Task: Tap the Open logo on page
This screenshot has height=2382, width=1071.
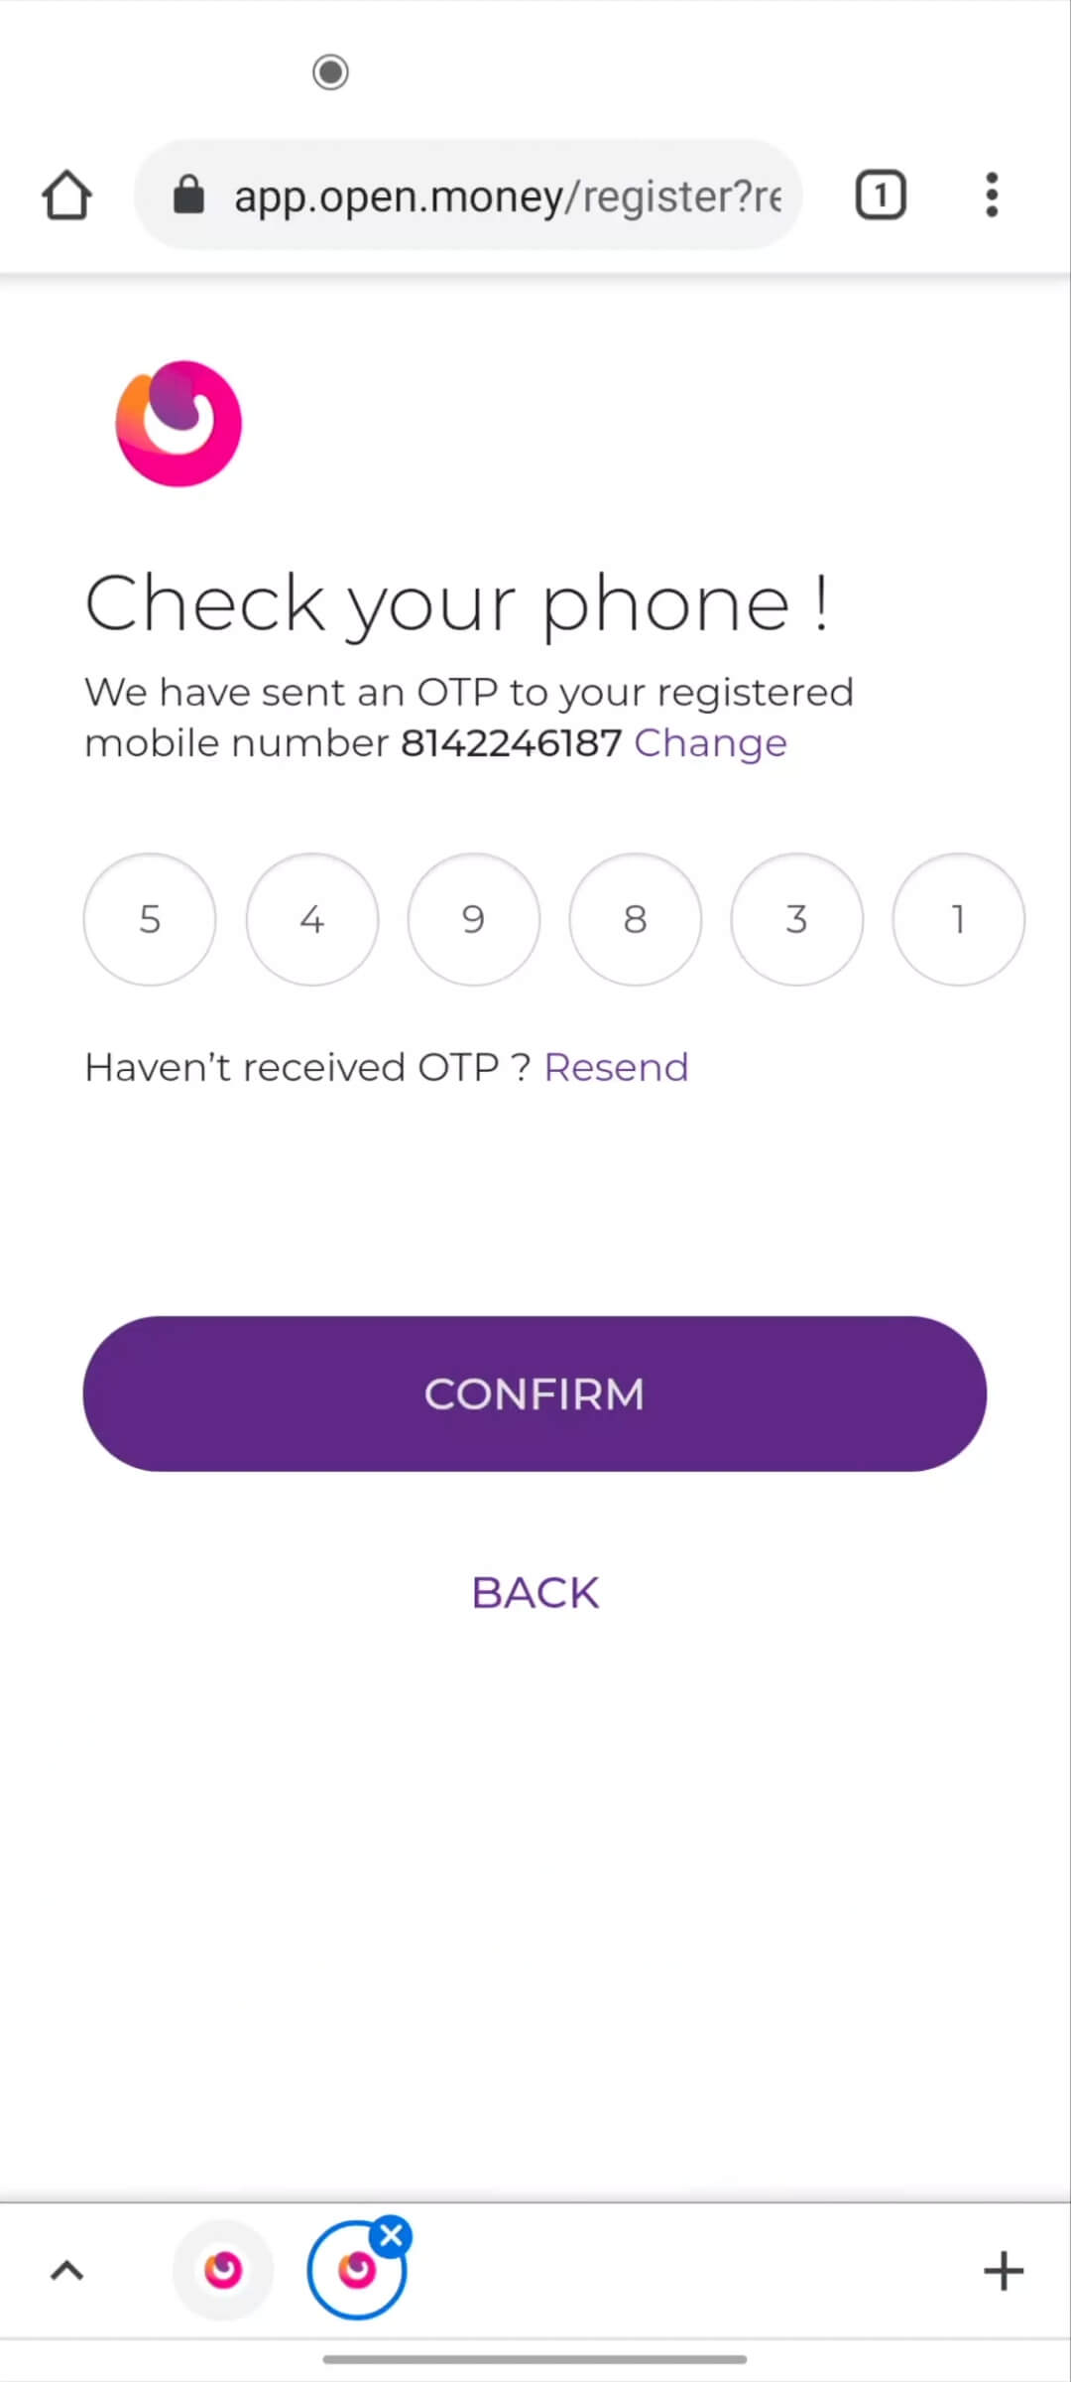Action: coord(178,424)
